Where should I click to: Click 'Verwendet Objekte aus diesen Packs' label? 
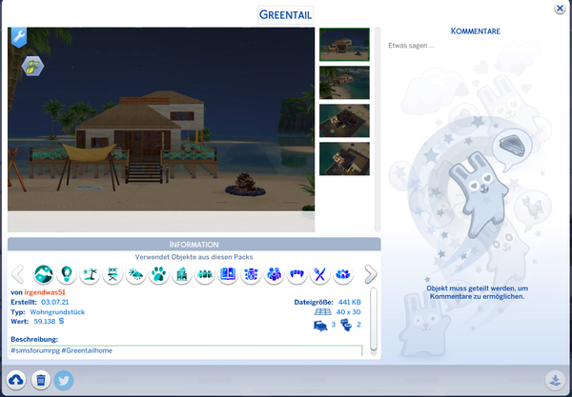(194, 257)
